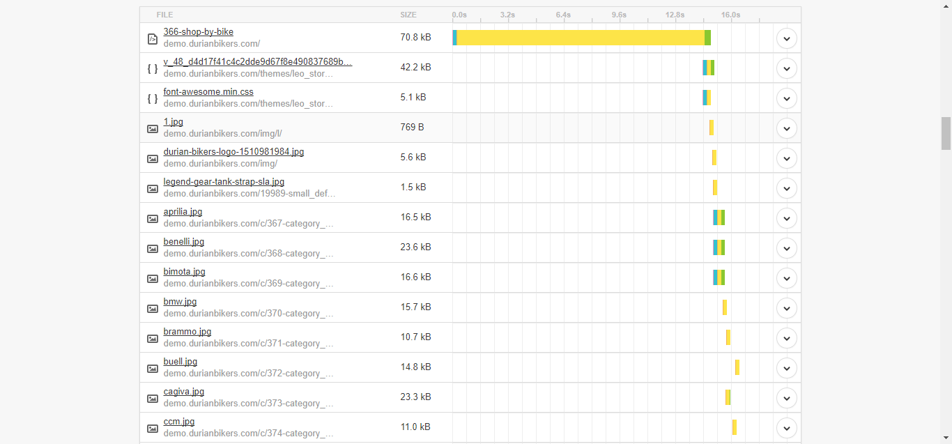Image resolution: width=952 pixels, height=444 pixels.
Task: Click the long yellow bar of 366-shop-by-bike
Action: (581, 38)
